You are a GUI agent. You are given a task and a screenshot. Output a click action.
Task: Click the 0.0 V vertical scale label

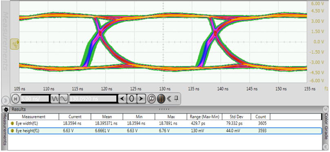[319, 42]
